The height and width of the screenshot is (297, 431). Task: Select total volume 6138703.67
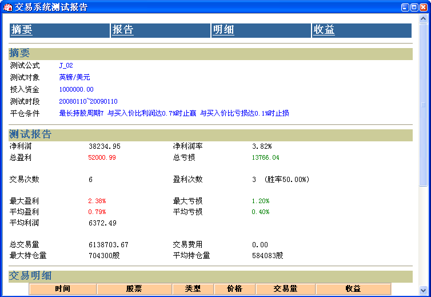[x=108, y=245]
